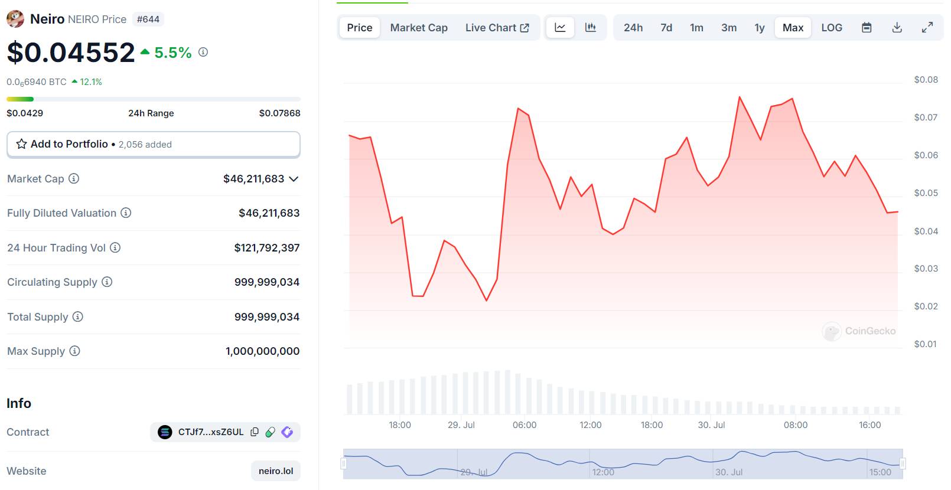Viewport: 951px width, 490px height.
Task: Select the 7d time range
Action: pos(666,28)
